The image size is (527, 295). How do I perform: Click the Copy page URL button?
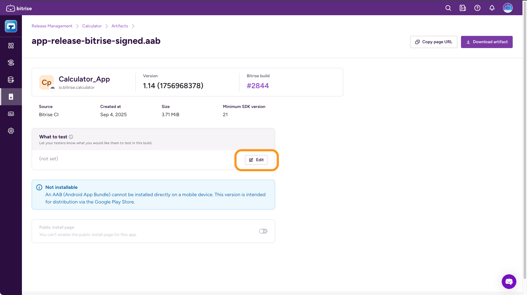[x=433, y=42]
